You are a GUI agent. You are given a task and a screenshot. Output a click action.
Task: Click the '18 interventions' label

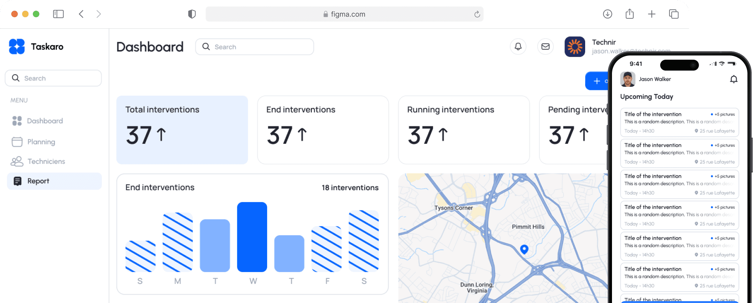coord(350,187)
